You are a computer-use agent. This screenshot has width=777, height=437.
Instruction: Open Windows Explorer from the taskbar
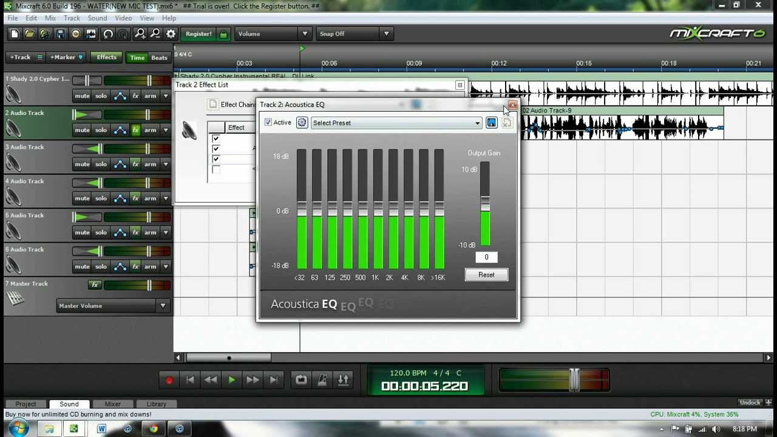tap(49, 429)
